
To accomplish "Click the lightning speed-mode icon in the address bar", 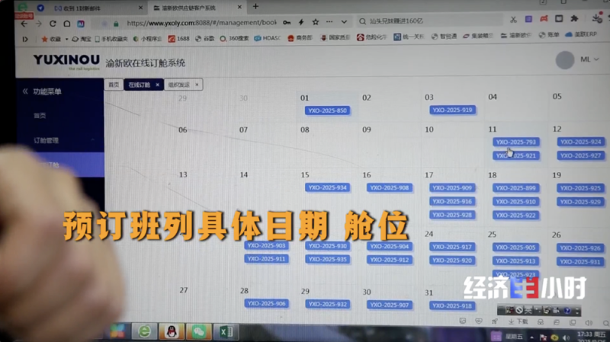I will [301, 22].
